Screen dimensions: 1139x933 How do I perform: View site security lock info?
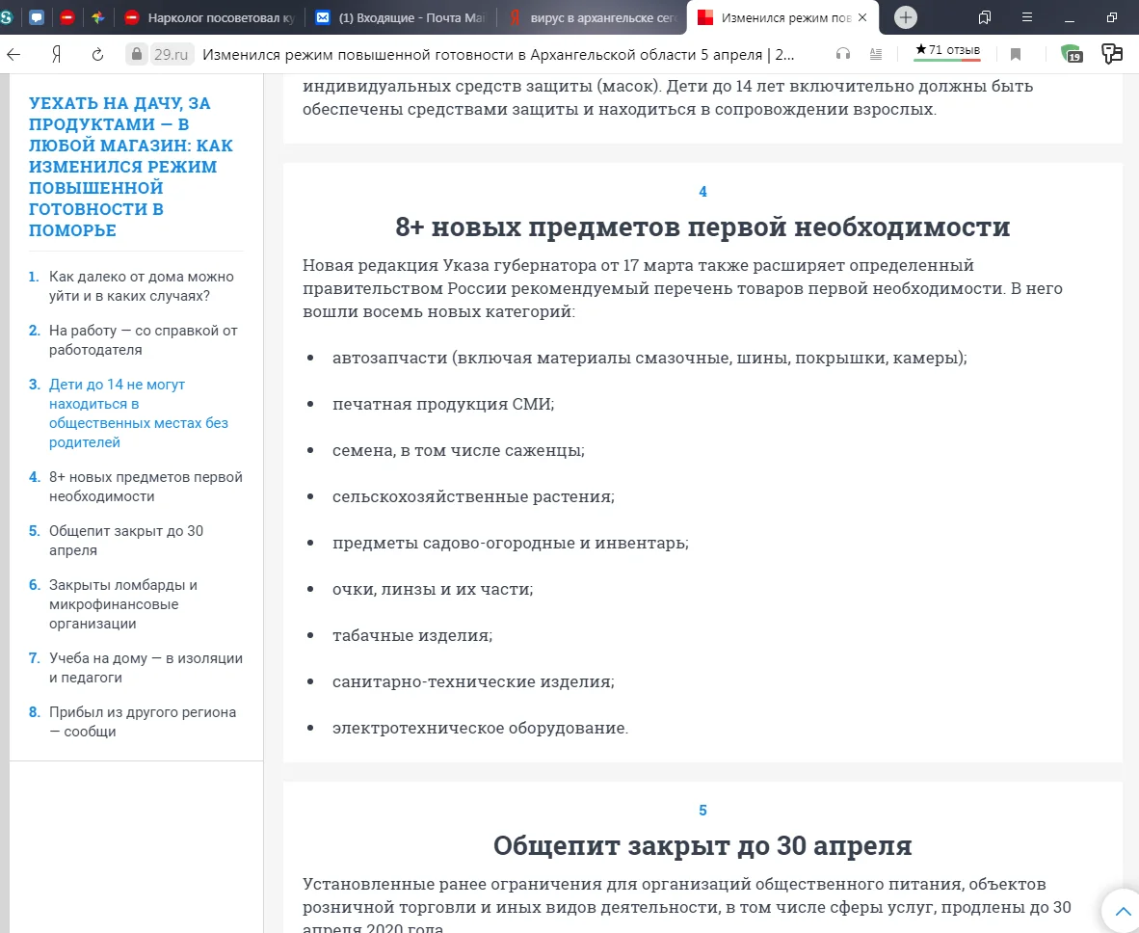click(136, 54)
